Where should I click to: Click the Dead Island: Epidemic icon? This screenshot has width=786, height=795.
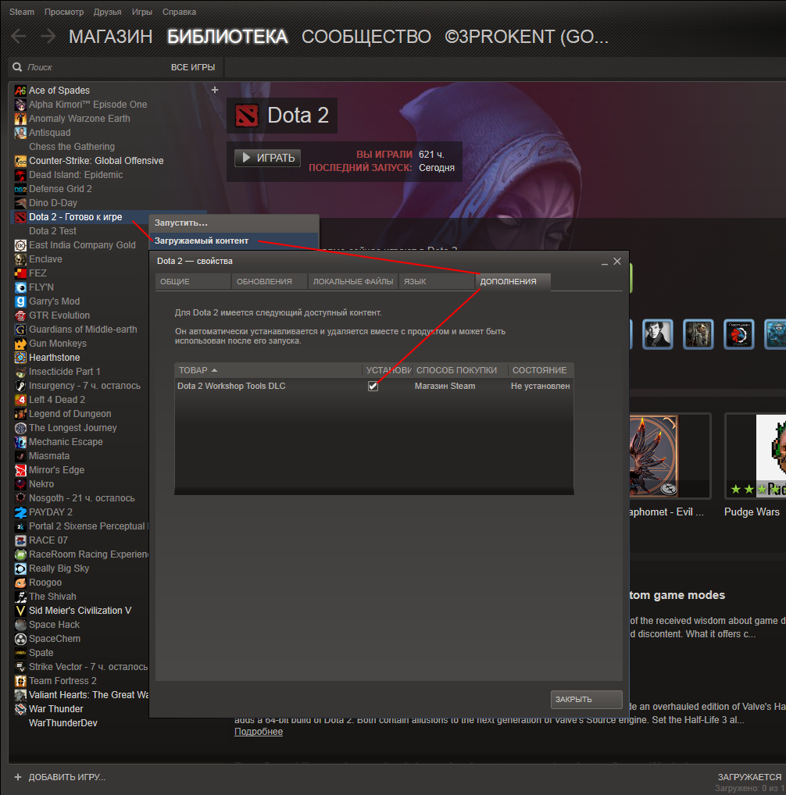click(20, 175)
